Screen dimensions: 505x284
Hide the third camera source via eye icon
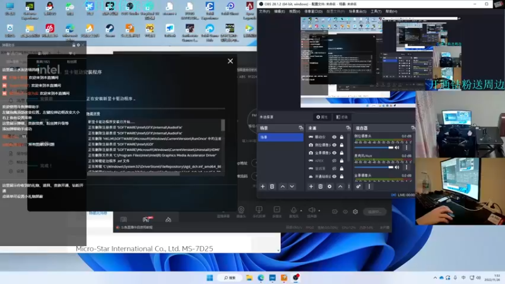335,153
